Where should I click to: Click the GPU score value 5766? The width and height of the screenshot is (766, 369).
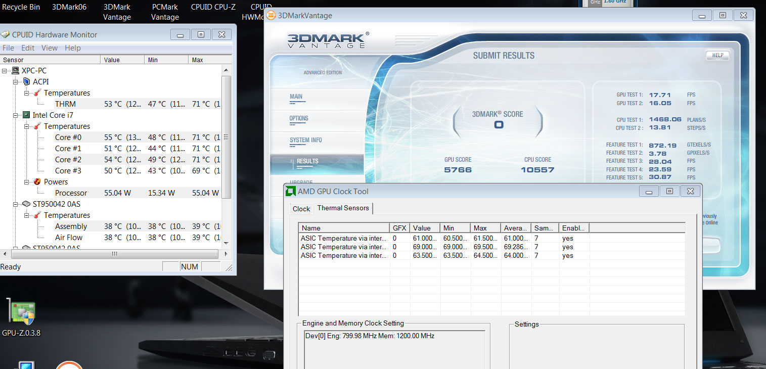click(x=458, y=170)
